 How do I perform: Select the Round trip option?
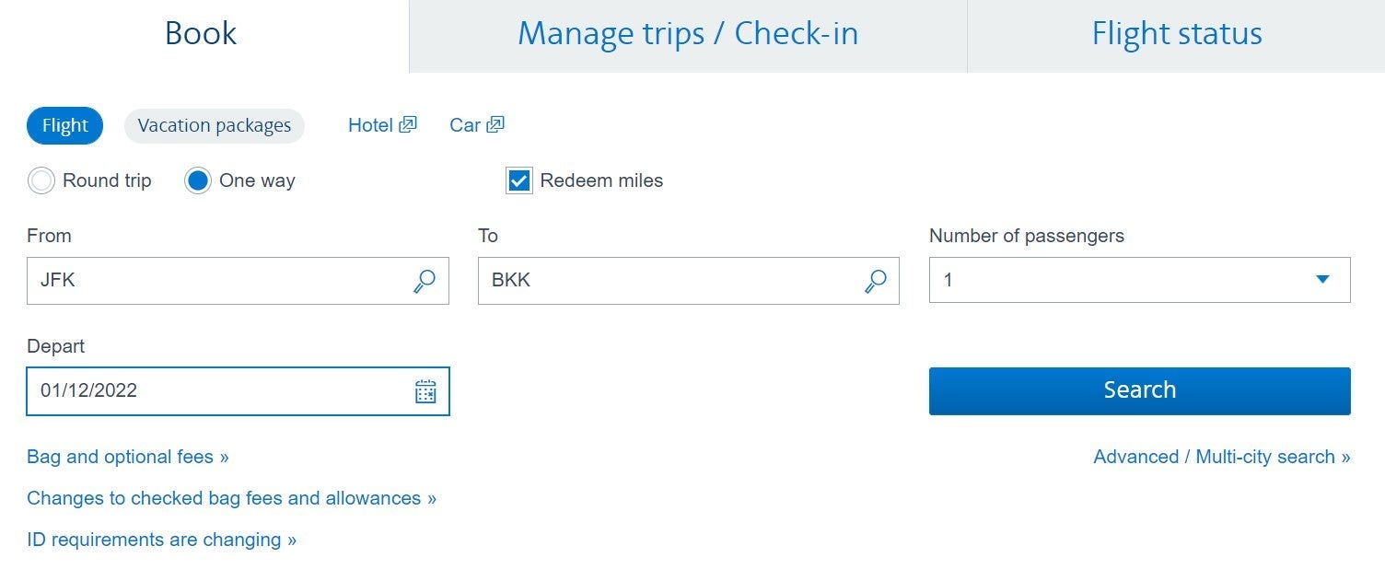[41, 180]
